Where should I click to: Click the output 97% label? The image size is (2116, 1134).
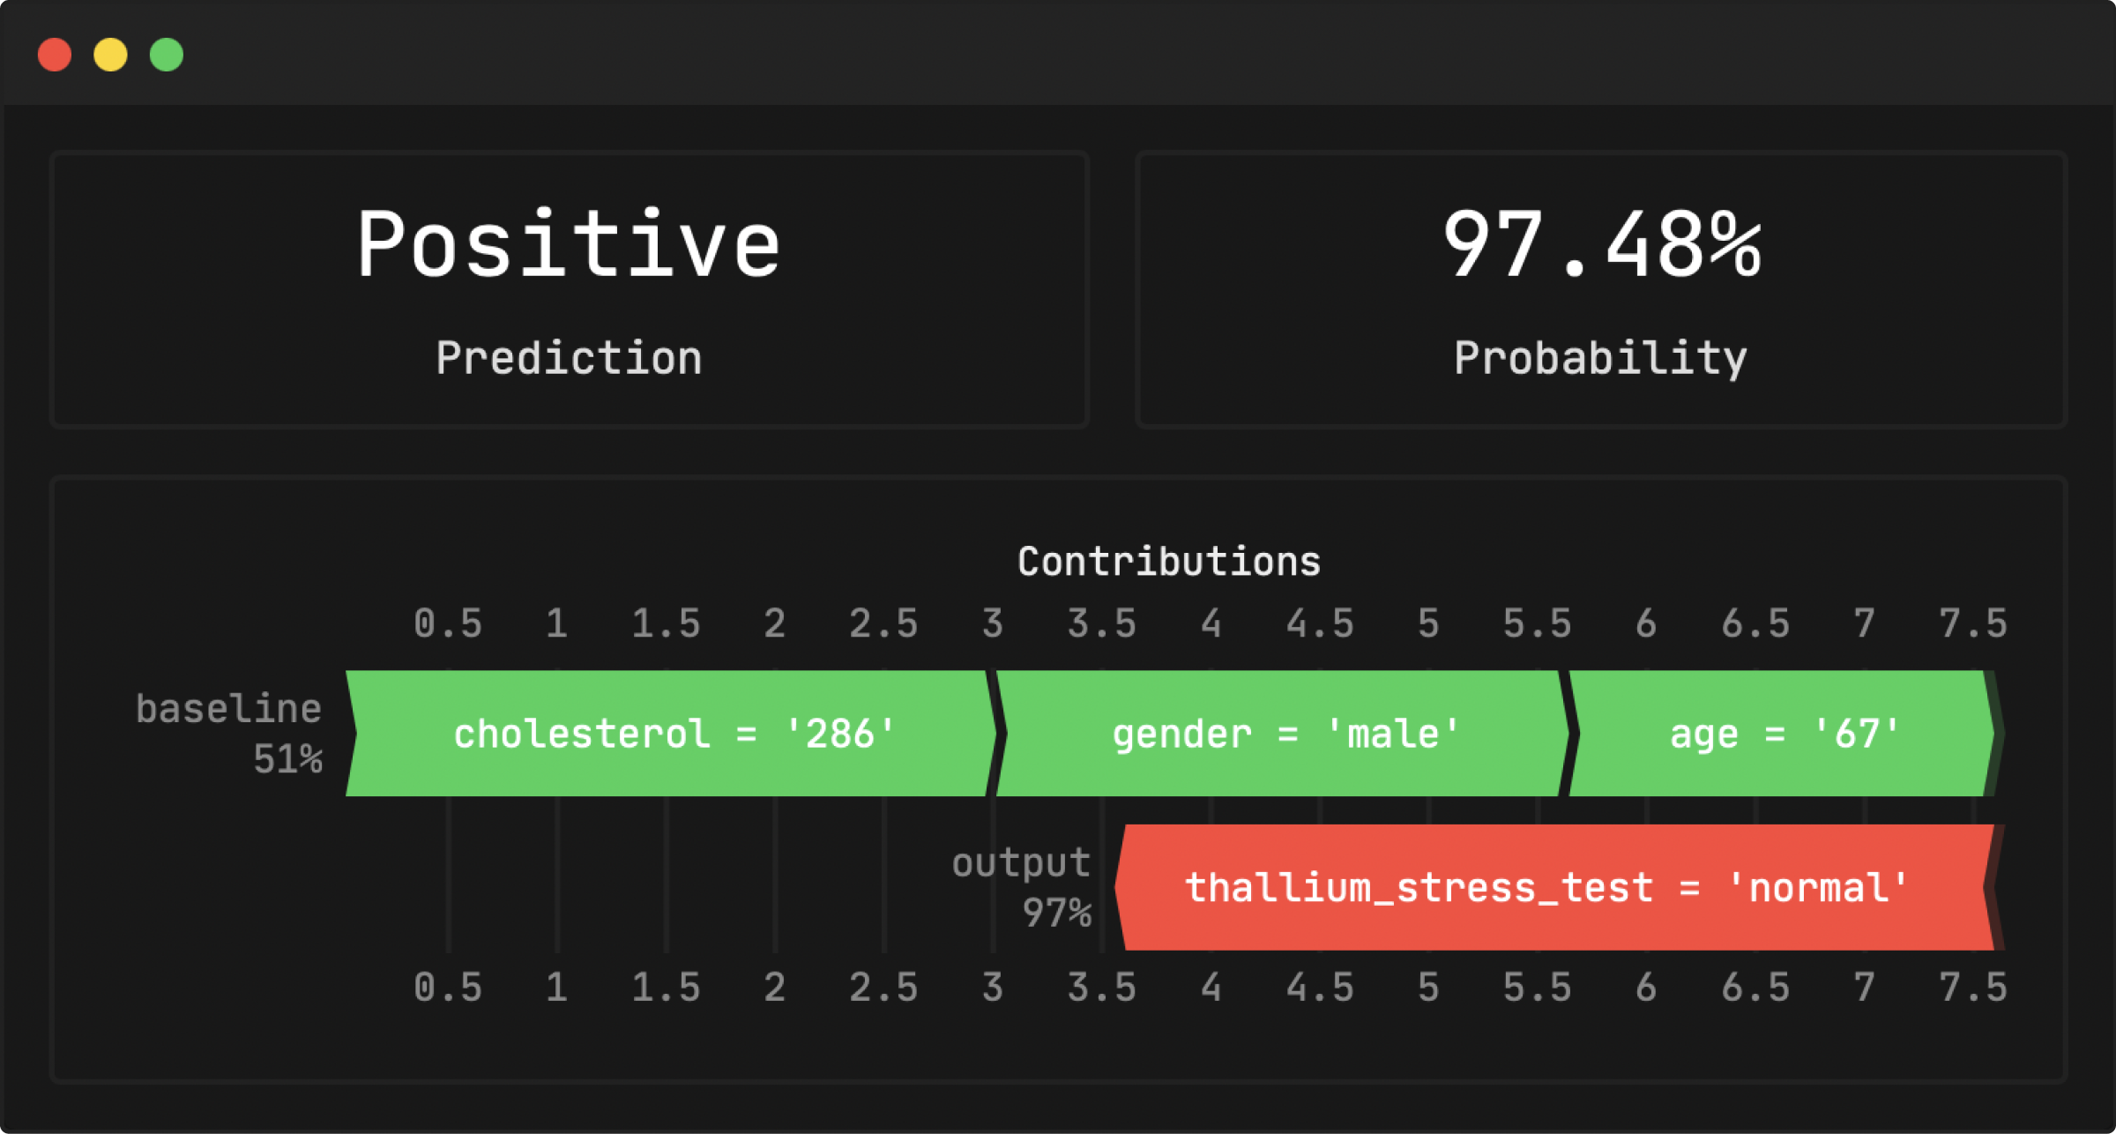(1022, 887)
